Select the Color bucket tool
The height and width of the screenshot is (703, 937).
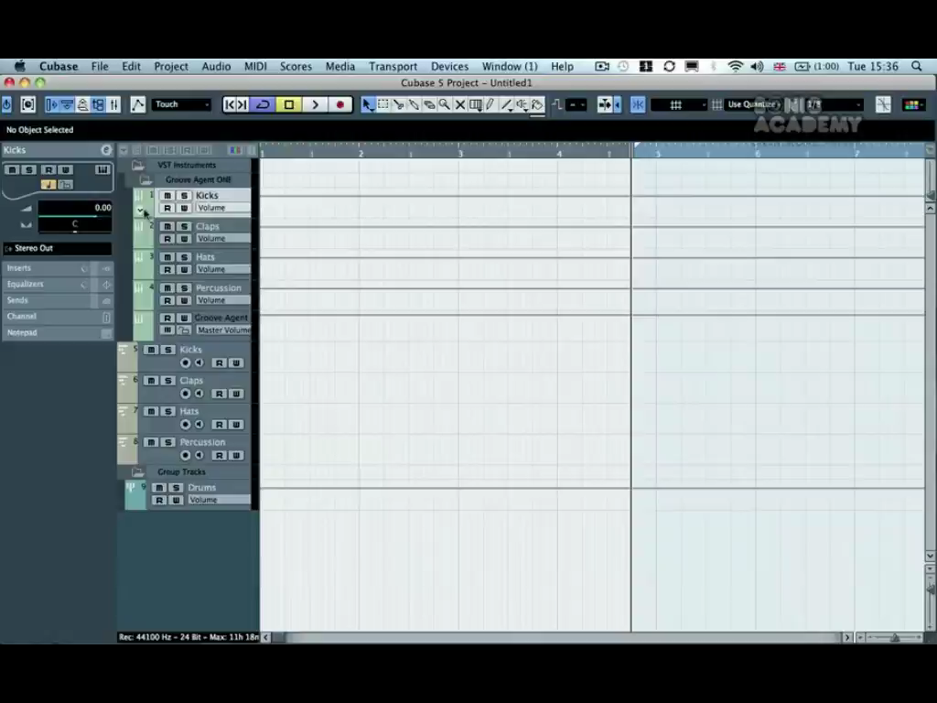(x=537, y=104)
